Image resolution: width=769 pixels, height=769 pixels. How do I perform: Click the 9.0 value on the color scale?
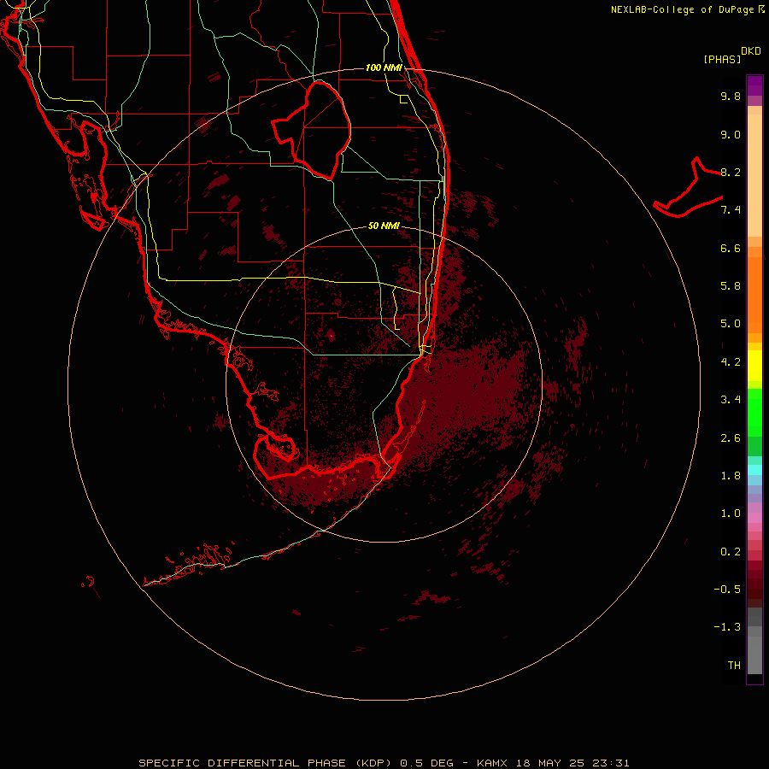(x=731, y=134)
